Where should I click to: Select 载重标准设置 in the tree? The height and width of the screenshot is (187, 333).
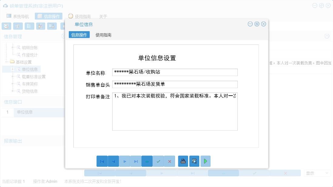[35, 77]
